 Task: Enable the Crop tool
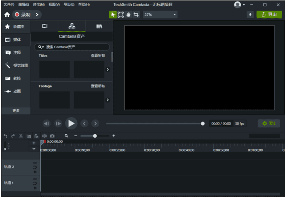(x=136, y=15)
